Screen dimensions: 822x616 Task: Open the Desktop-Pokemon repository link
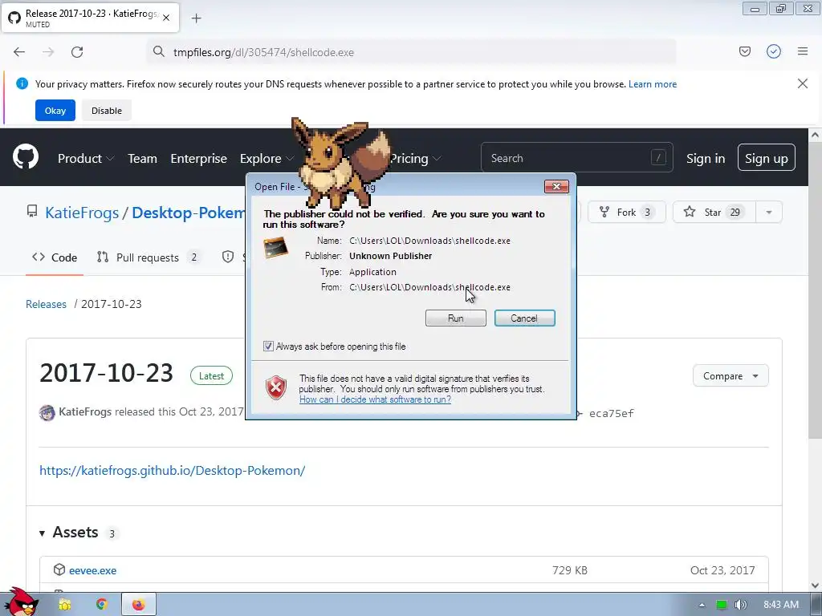coord(188,213)
